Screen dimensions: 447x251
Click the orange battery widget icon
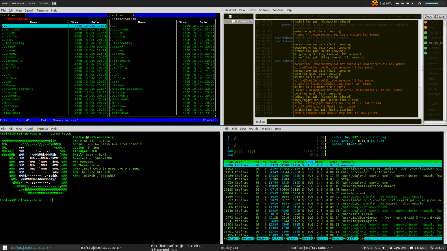[x=374, y=3]
